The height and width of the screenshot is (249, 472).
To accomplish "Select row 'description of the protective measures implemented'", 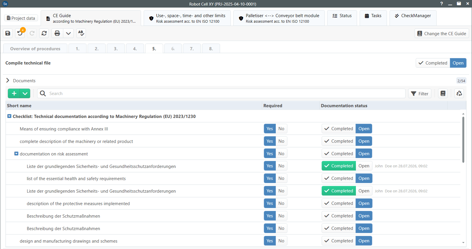I will tap(233, 203).
